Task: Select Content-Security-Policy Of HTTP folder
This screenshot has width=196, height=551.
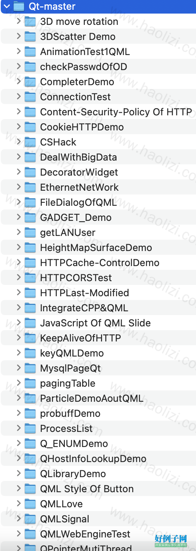Action: click(x=98, y=112)
